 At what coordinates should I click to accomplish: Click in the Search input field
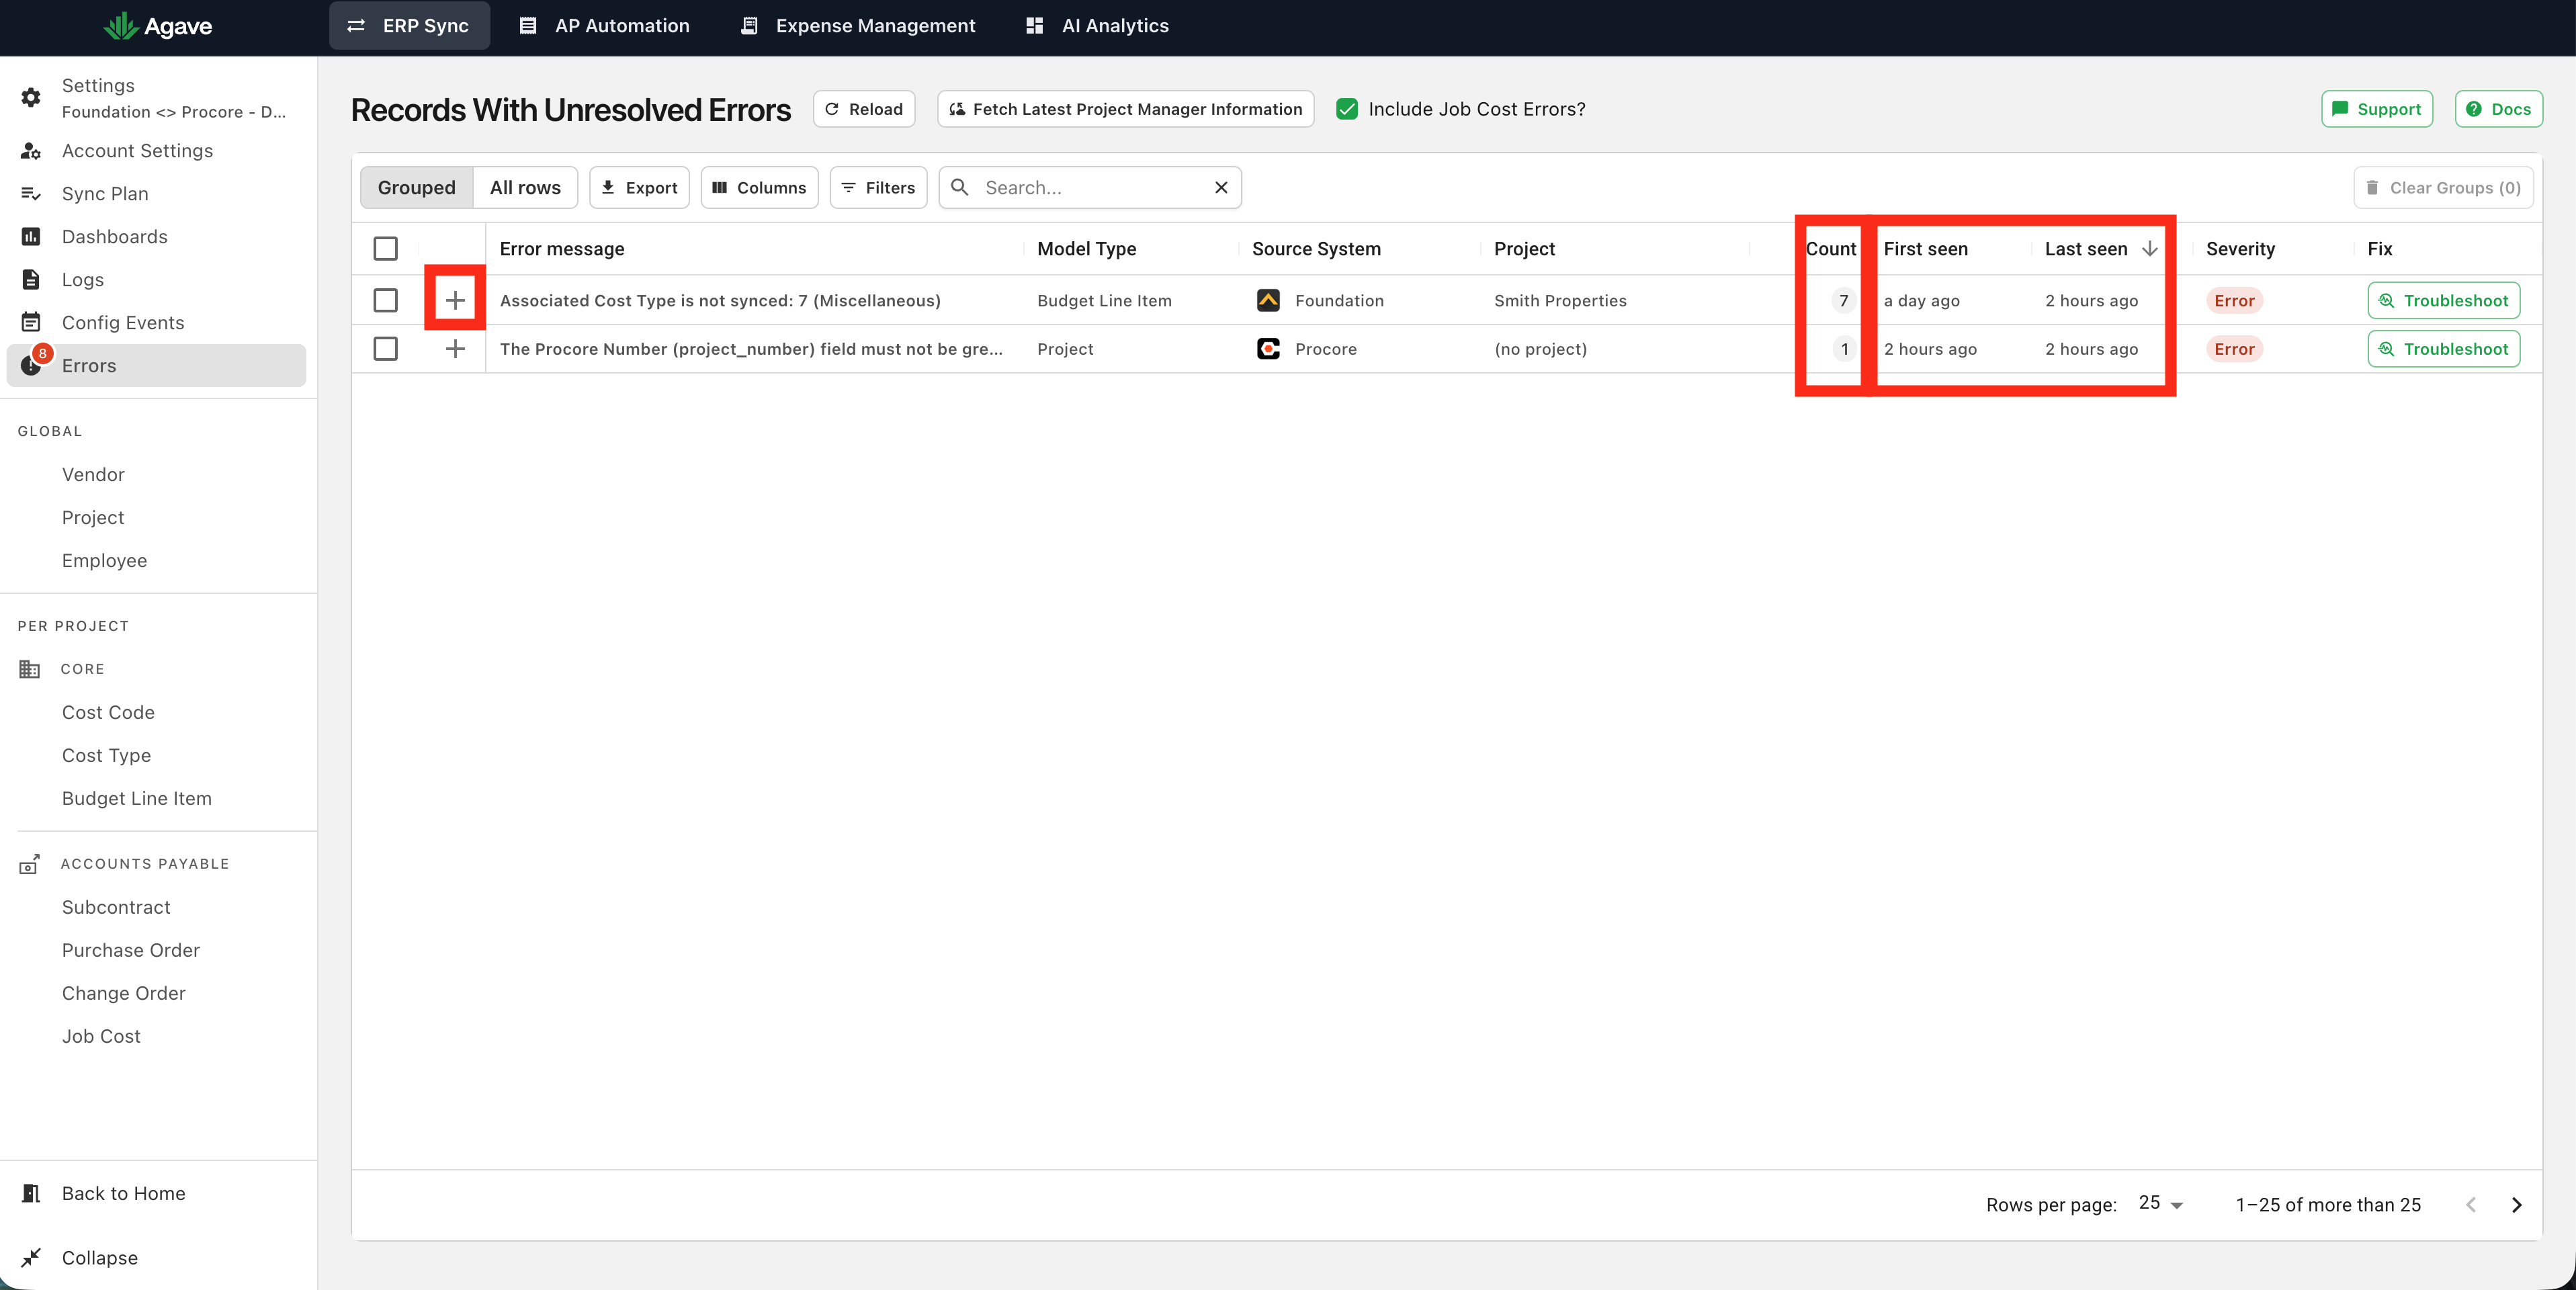[1090, 187]
